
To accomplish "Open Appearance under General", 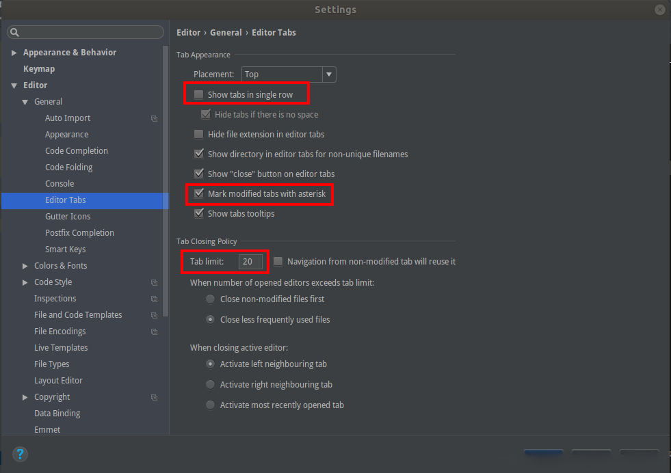I will 67,134.
